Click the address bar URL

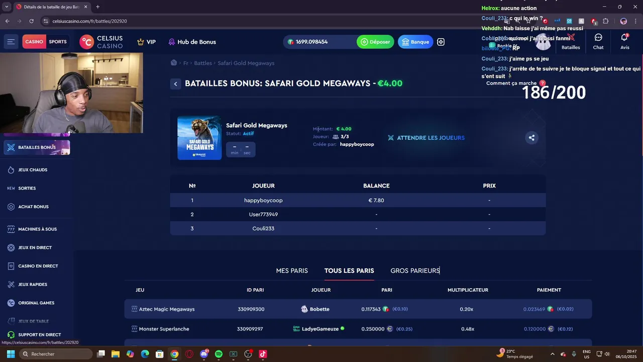89,21
